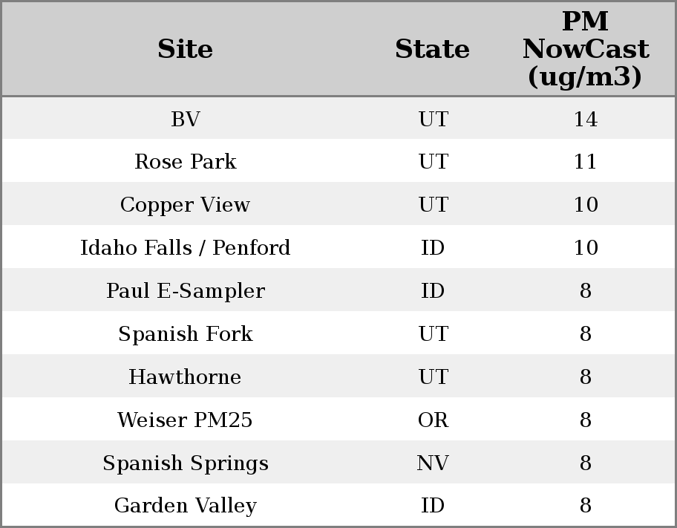677x528 pixels.
Task: Click the Spanish Springs site name
Action: tap(185, 463)
